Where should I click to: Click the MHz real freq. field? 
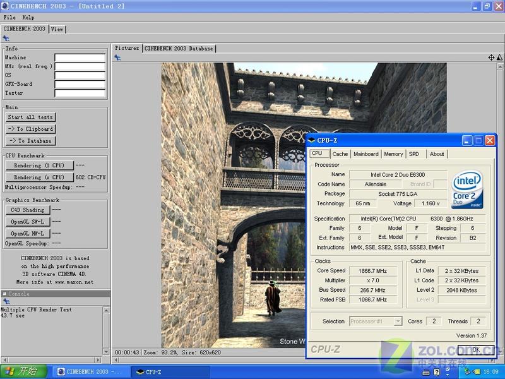(80, 66)
